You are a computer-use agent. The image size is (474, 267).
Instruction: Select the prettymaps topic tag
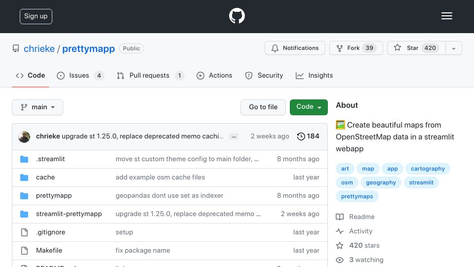pos(357,196)
